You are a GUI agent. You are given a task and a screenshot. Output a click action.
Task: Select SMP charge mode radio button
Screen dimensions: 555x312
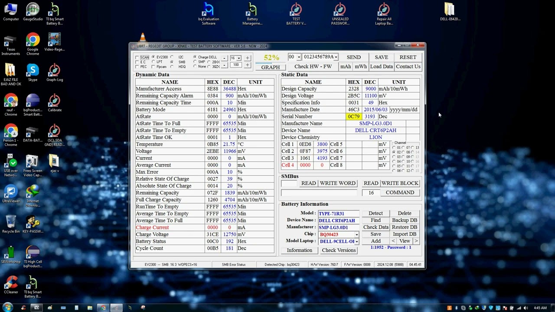tap(195, 62)
